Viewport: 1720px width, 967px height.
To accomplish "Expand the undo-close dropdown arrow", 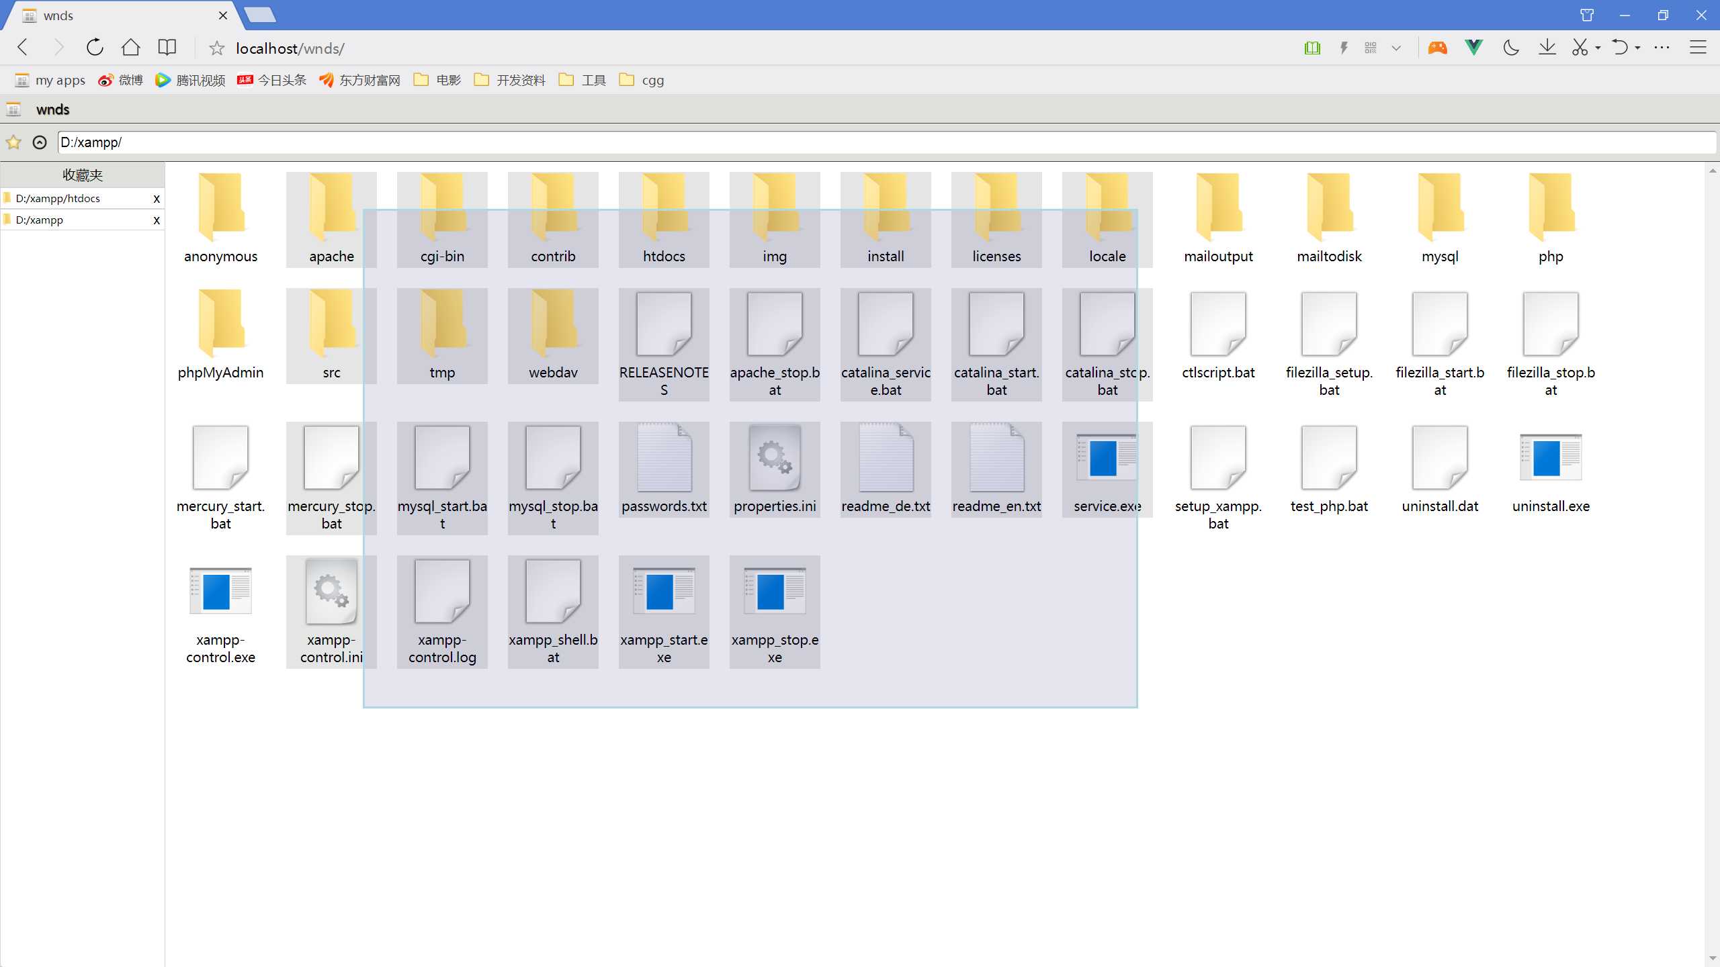I will [x=1637, y=48].
